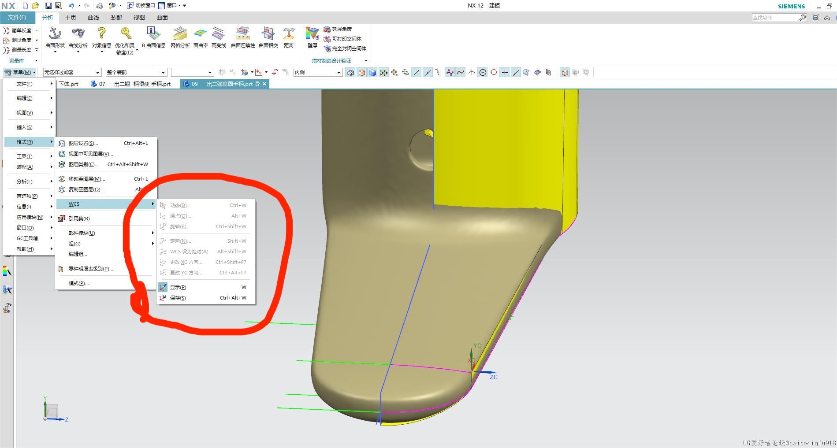Expand undo history dropdown arrow

(x=79, y=6)
